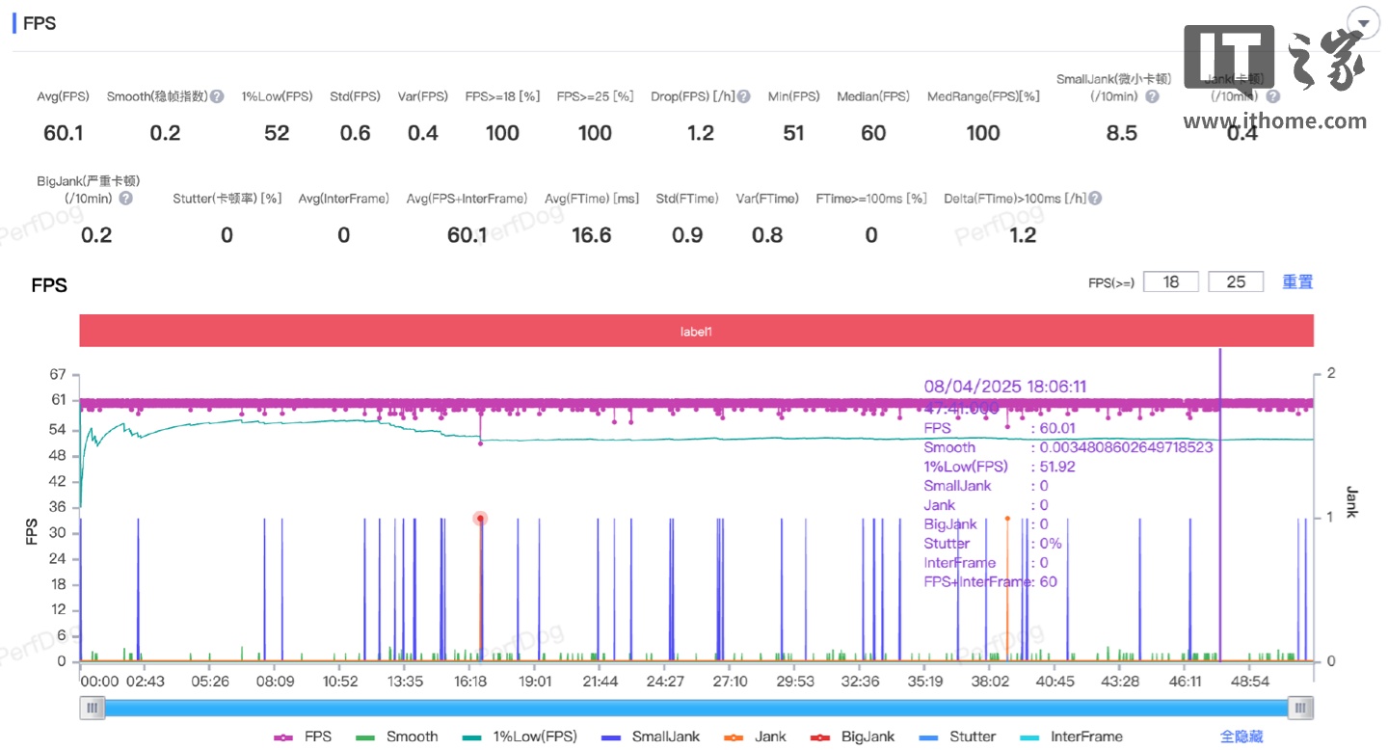Click left handle of time range slider
The width and height of the screenshot is (1388, 750).
click(x=93, y=709)
